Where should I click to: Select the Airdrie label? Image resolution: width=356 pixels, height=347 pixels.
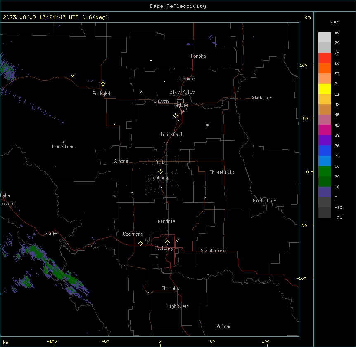coord(167,221)
